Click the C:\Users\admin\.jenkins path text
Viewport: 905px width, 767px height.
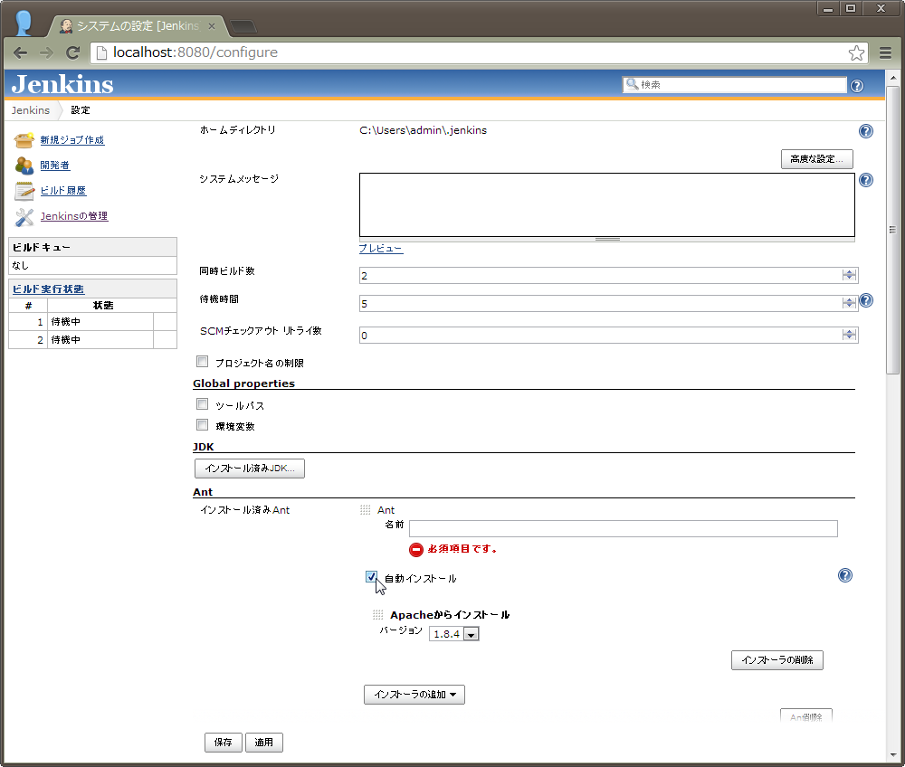pos(423,130)
